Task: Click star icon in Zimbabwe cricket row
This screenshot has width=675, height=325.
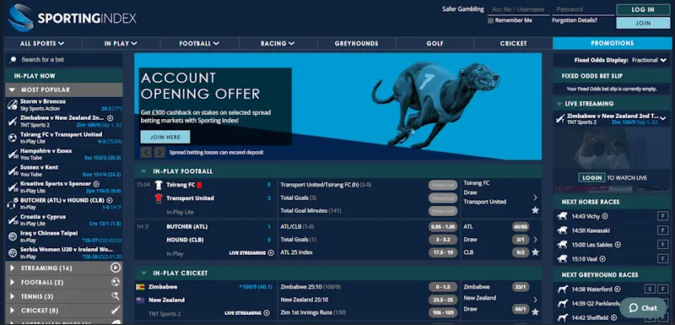Action: tap(535, 311)
